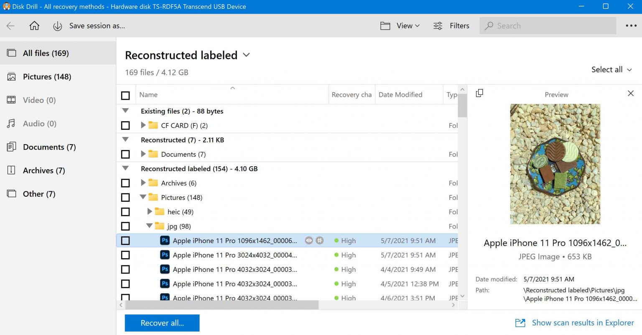Select the Video category icon
642x335 pixels.
tap(11, 100)
